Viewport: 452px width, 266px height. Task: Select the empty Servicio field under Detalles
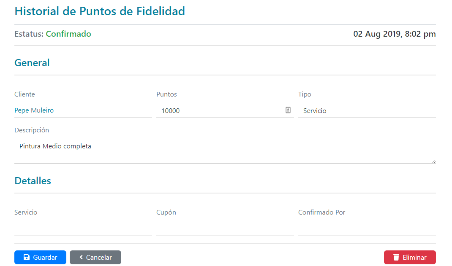(x=83, y=228)
